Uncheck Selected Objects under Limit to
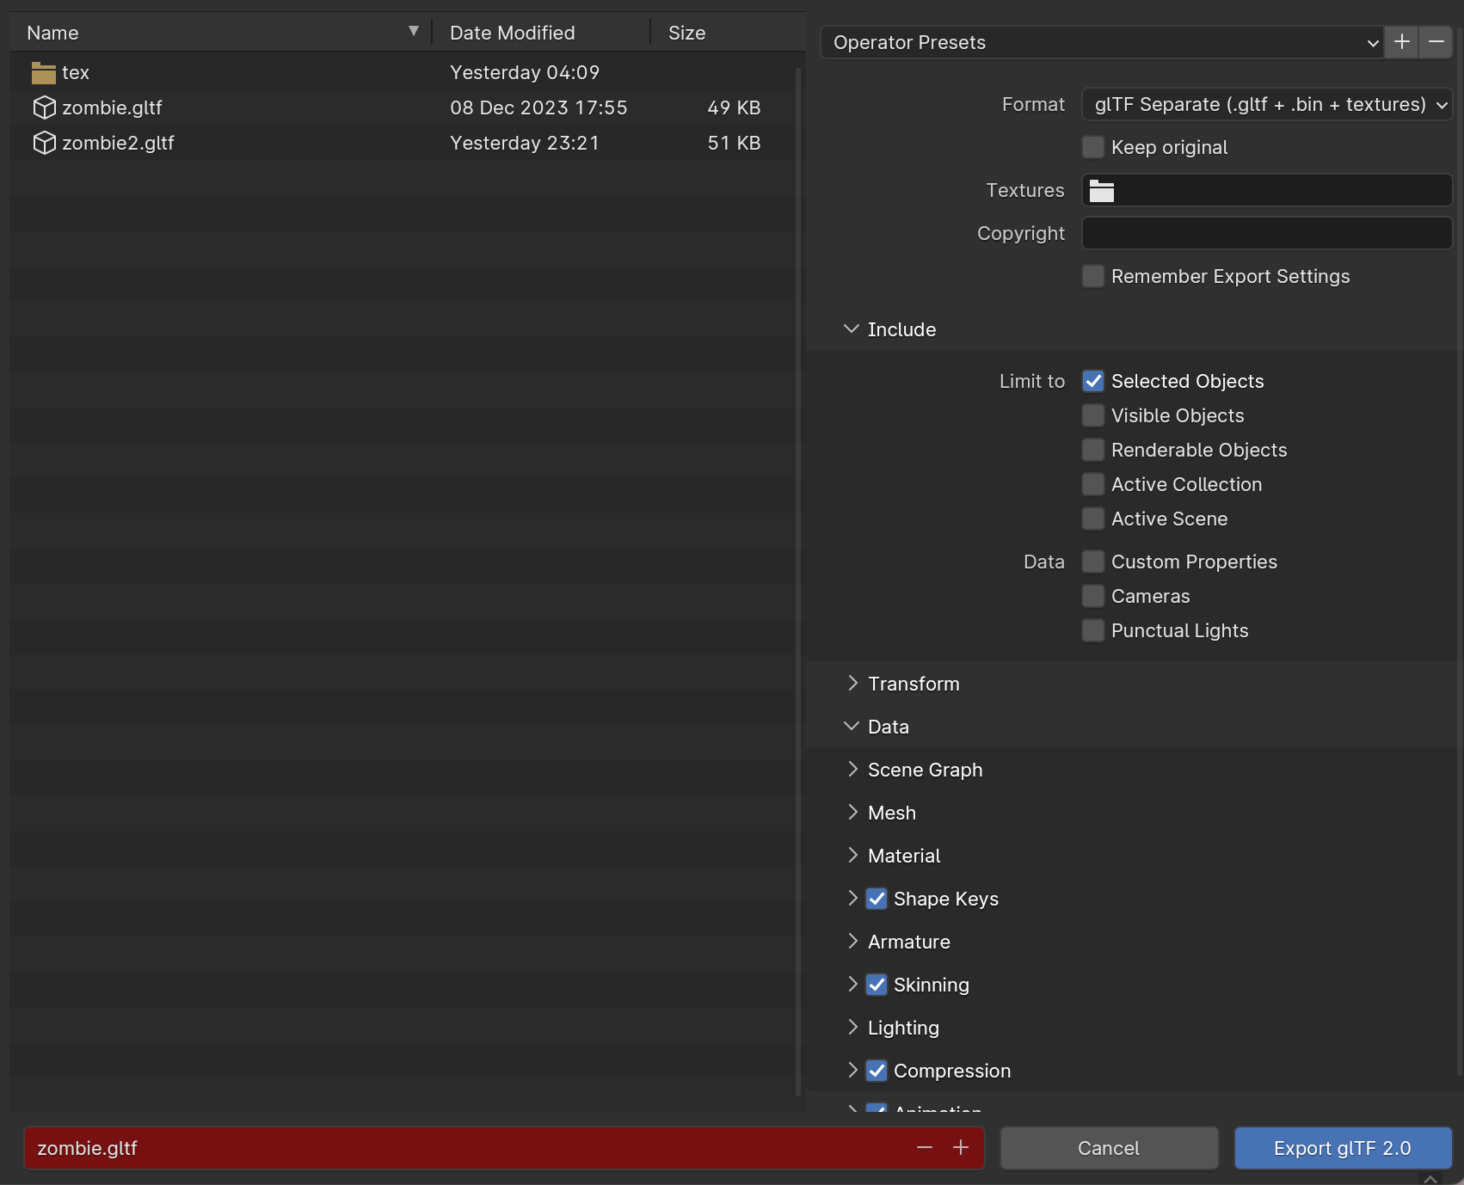 pos(1092,381)
